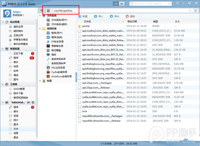Click the back arrow beside the path bar

click(x=41, y=11)
